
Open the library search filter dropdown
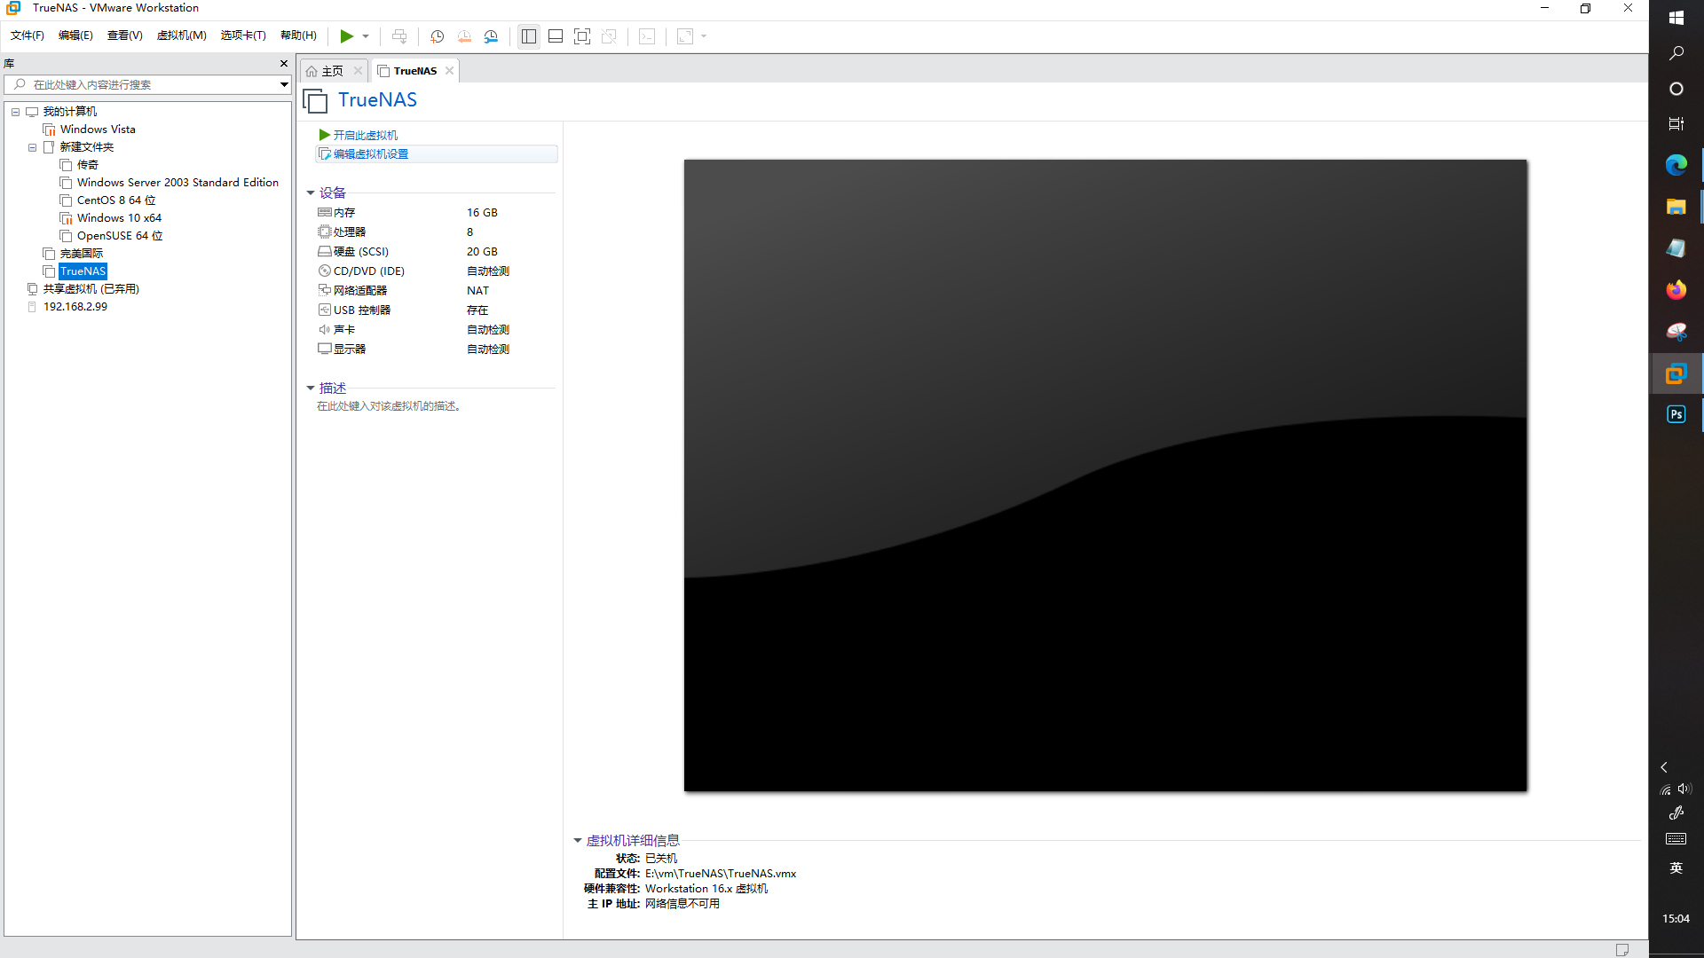point(284,85)
